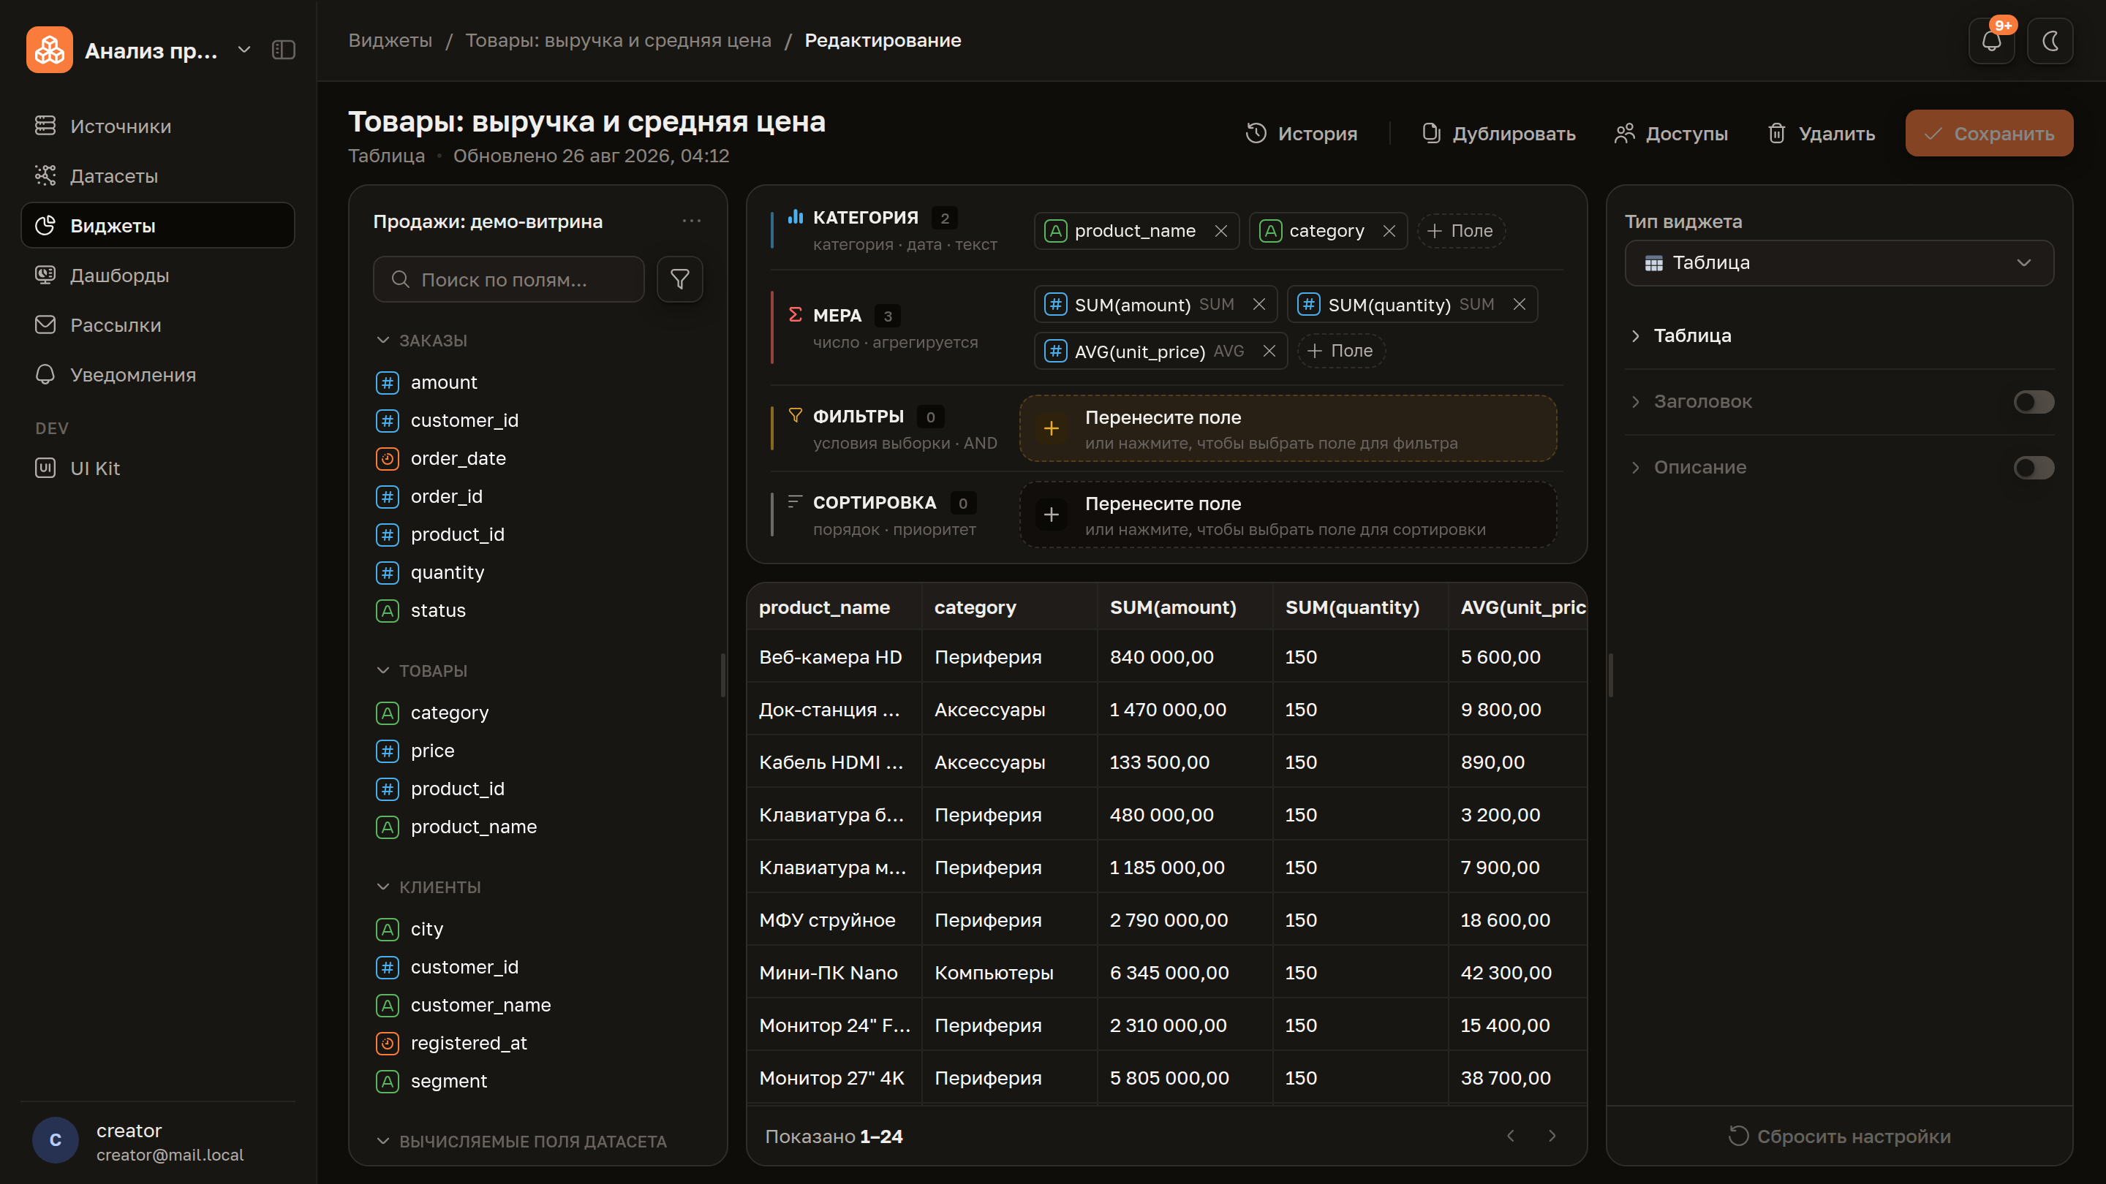The width and height of the screenshot is (2106, 1184).
Task: Click the field search input
Action: point(508,279)
